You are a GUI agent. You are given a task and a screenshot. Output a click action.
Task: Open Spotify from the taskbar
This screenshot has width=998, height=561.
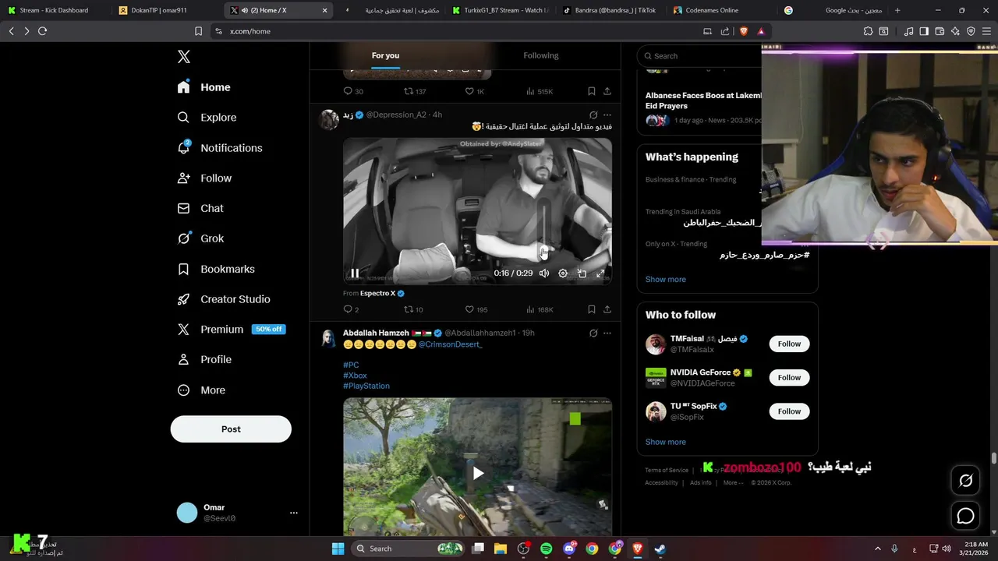[x=546, y=549]
